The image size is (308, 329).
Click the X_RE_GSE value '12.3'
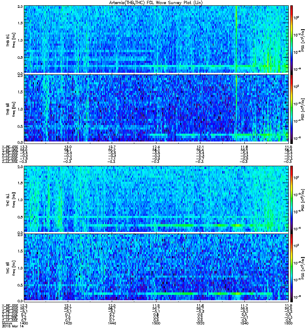[23, 306]
